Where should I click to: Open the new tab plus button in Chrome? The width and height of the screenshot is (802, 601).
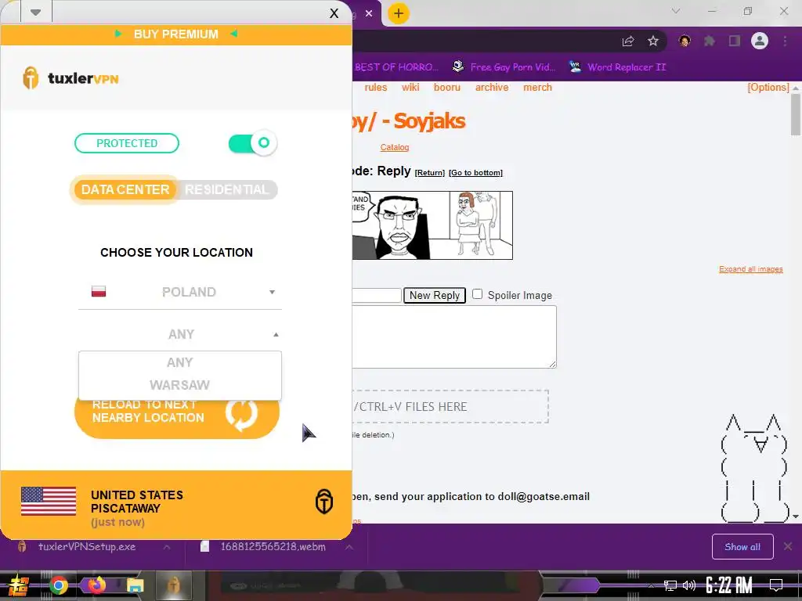(399, 13)
